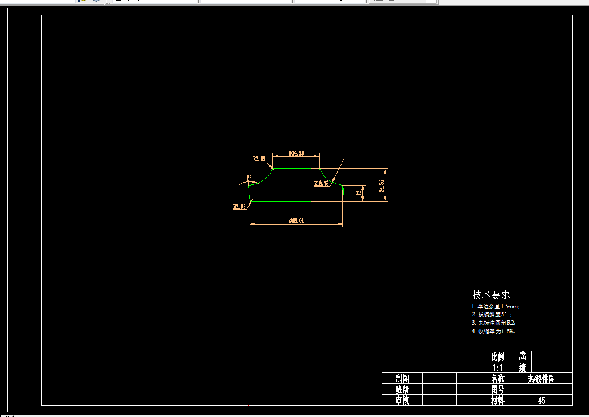Select note 2 拔模斜度5°
Viewport: 589px width, 417px height.
[x=492, y=315]
